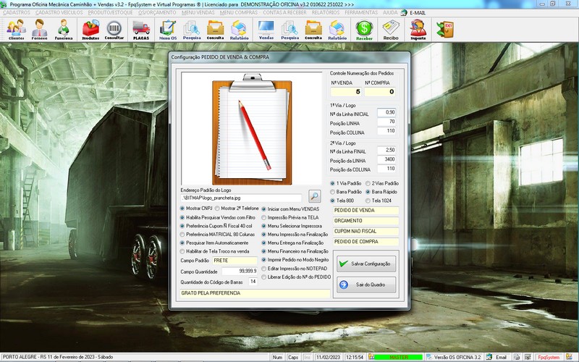Open the Menu OS toolbar icon
579x362 pixels.
tap(168, 29)
